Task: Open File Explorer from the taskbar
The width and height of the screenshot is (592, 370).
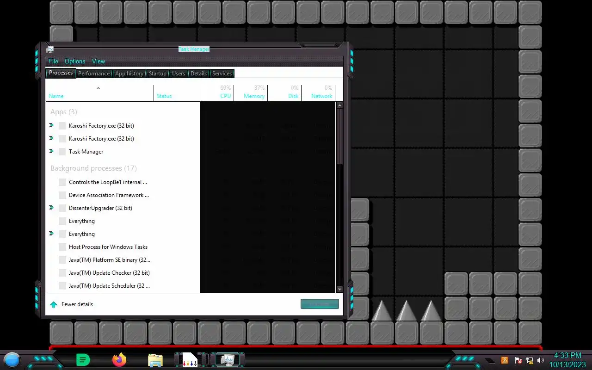Action: pyautogui.click(x=155, y=360)
